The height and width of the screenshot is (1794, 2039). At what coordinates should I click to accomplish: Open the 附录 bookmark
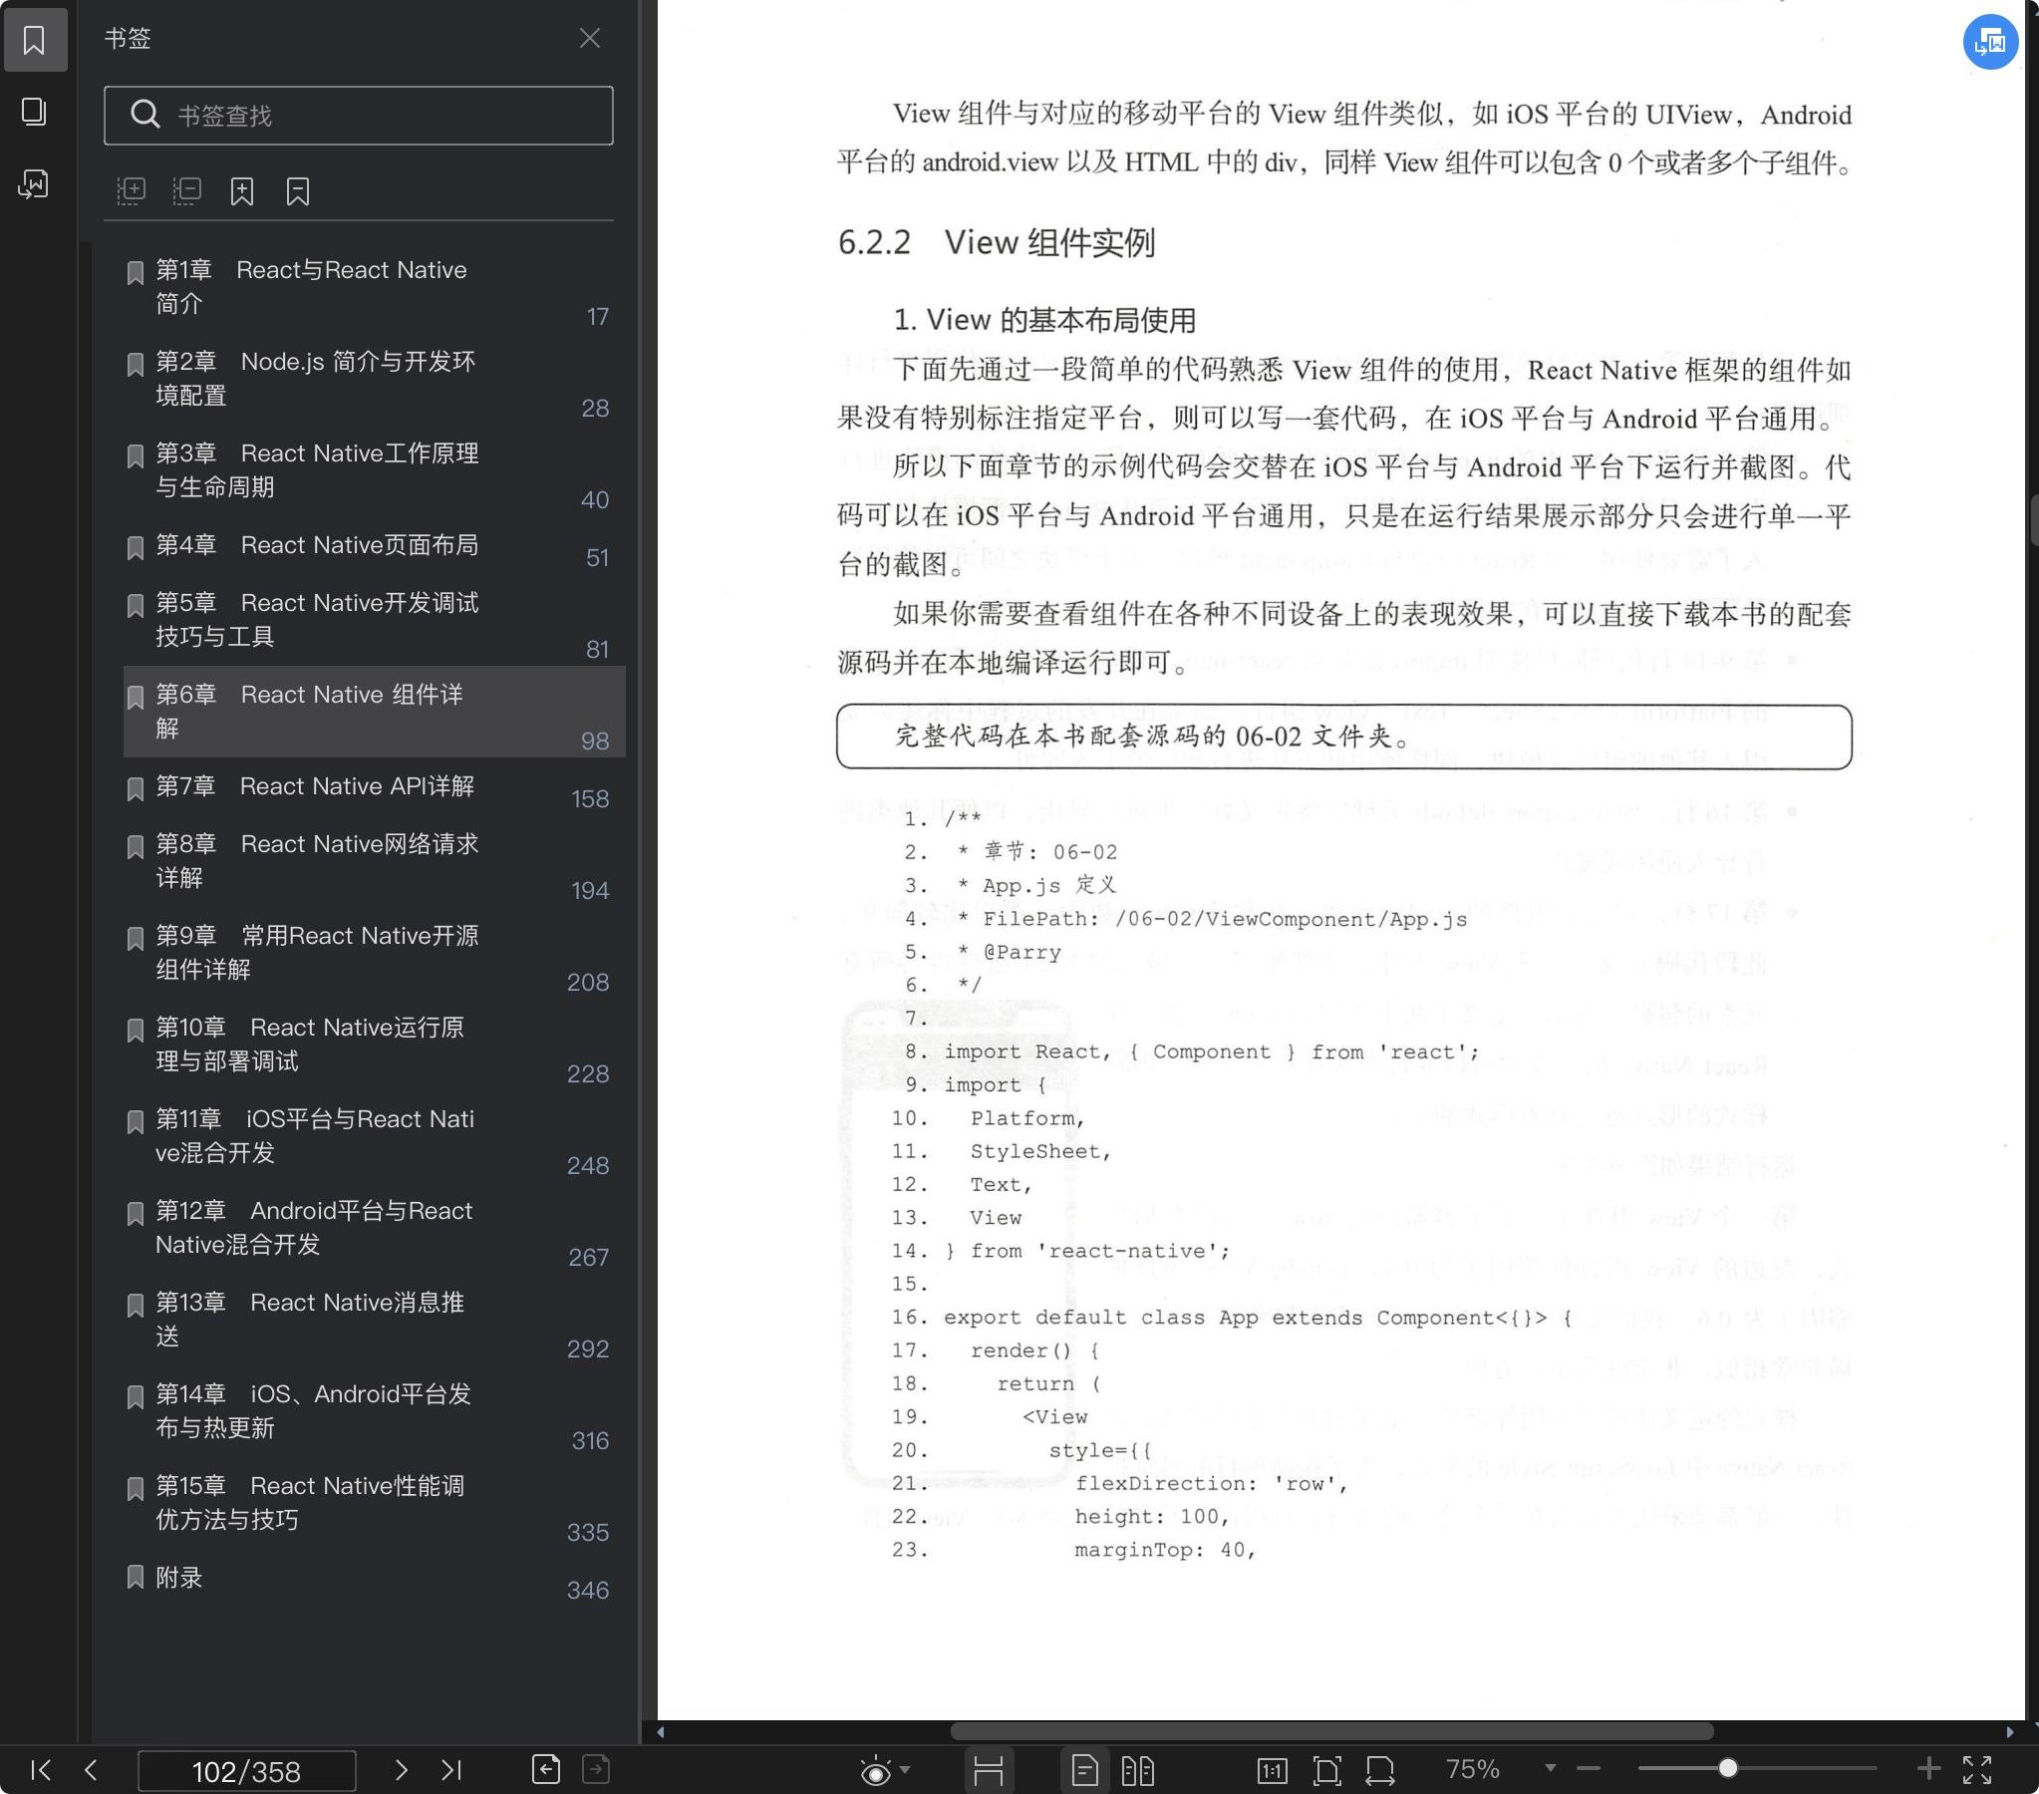tap(374, 1579)
